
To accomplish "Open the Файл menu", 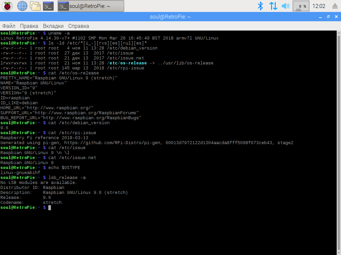I will [x=9, y=26].
